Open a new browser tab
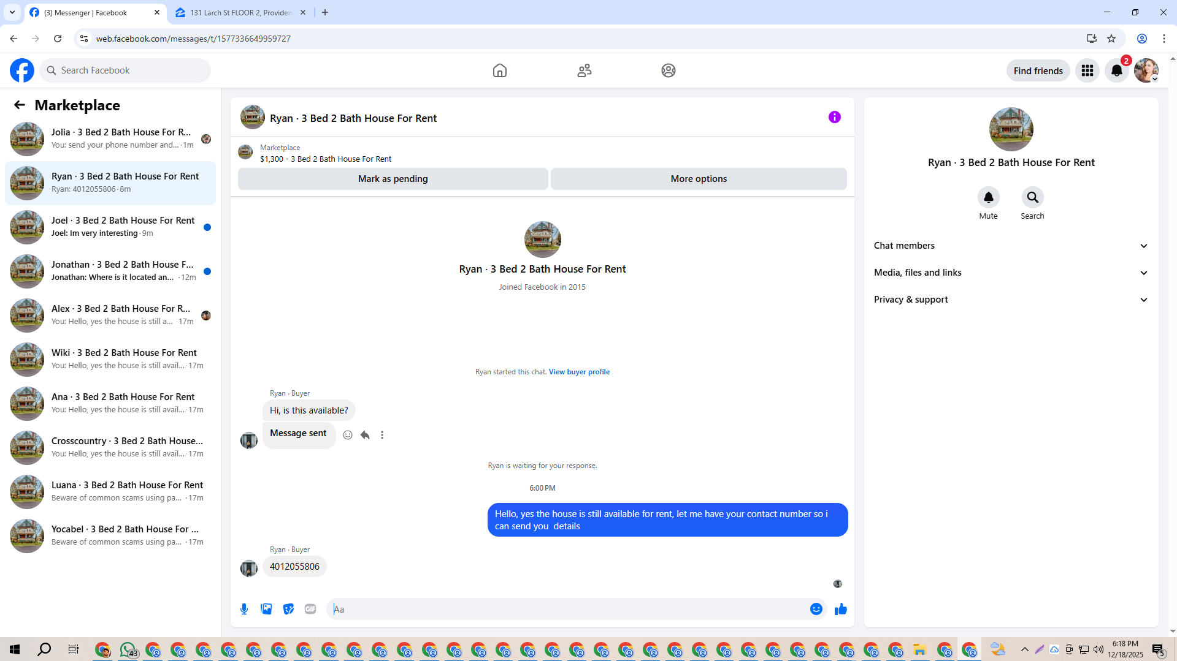1177x661 pixels. pyautogui.click(x=325, y=13)
